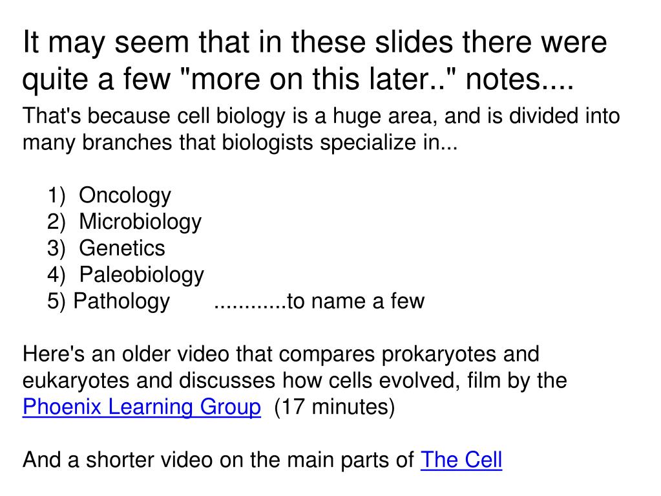
Task: Click 'many branches that biologists' line
Action: (x=168, y=142)
